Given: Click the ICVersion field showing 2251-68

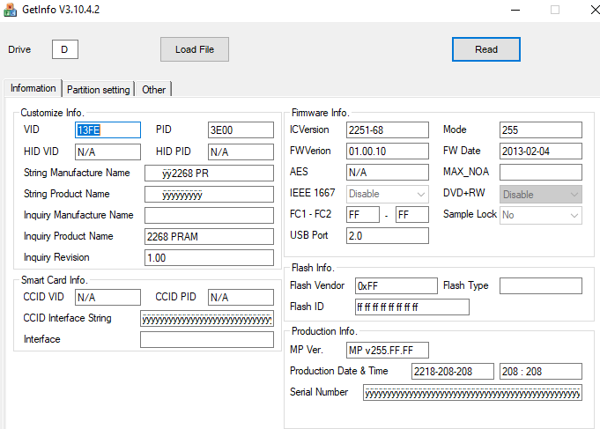Looking at the screenshot, I should (388, 130).
